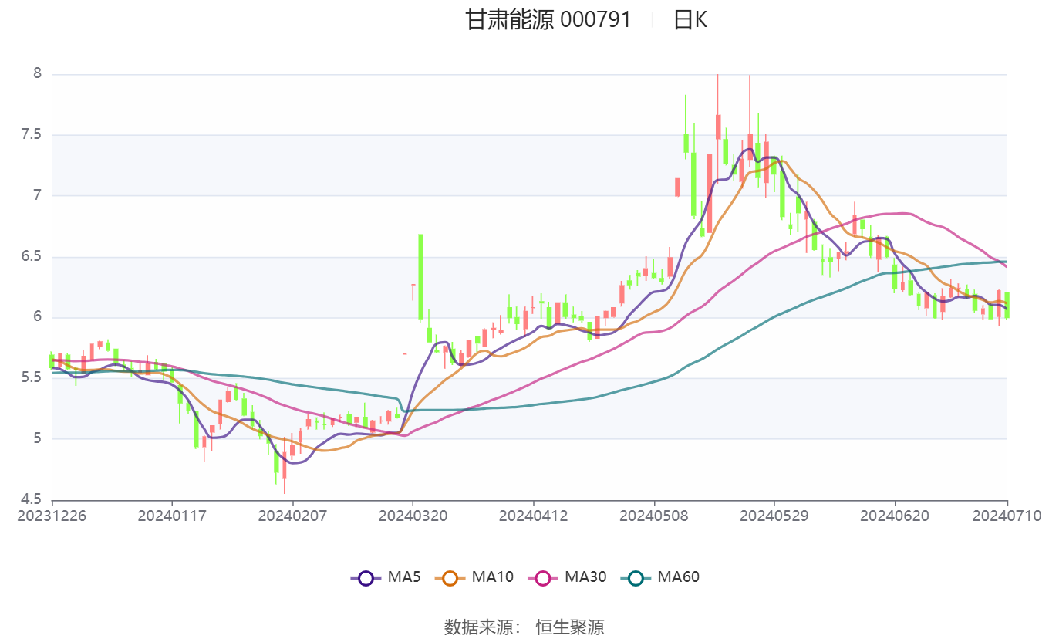
Task: Toggle the MA60 legend series
Action: (659, 576)
